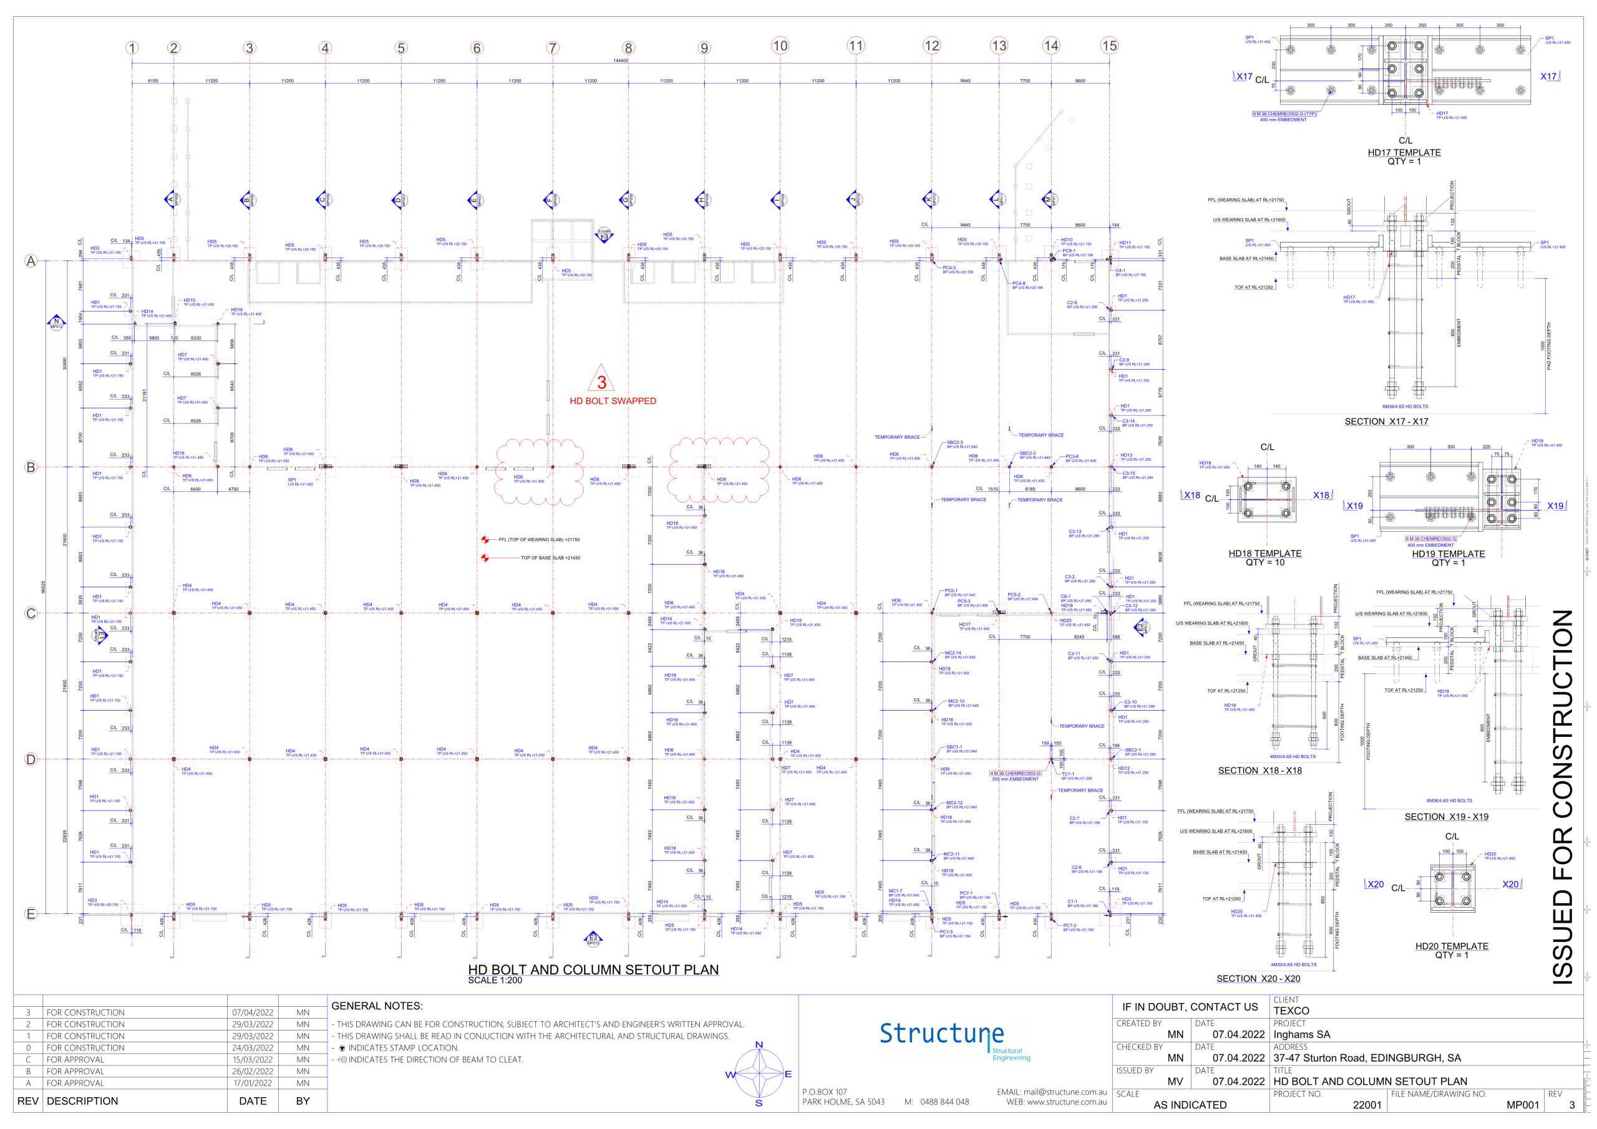Click issued by initials 'MV'
The width and height of the screenshot is (1597, 1129).
tap(1175, 1082)
